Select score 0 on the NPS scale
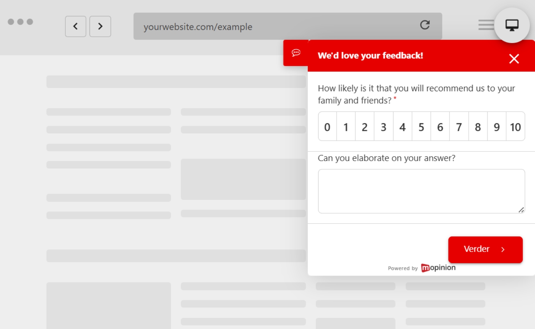The height and width of the screenshot is (329, 535). (x=327, y=127)
